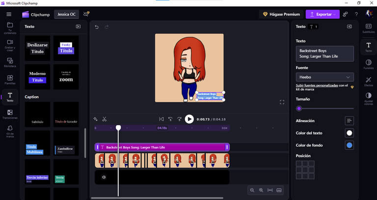Rewind 5 seconds

click(170, 119)
